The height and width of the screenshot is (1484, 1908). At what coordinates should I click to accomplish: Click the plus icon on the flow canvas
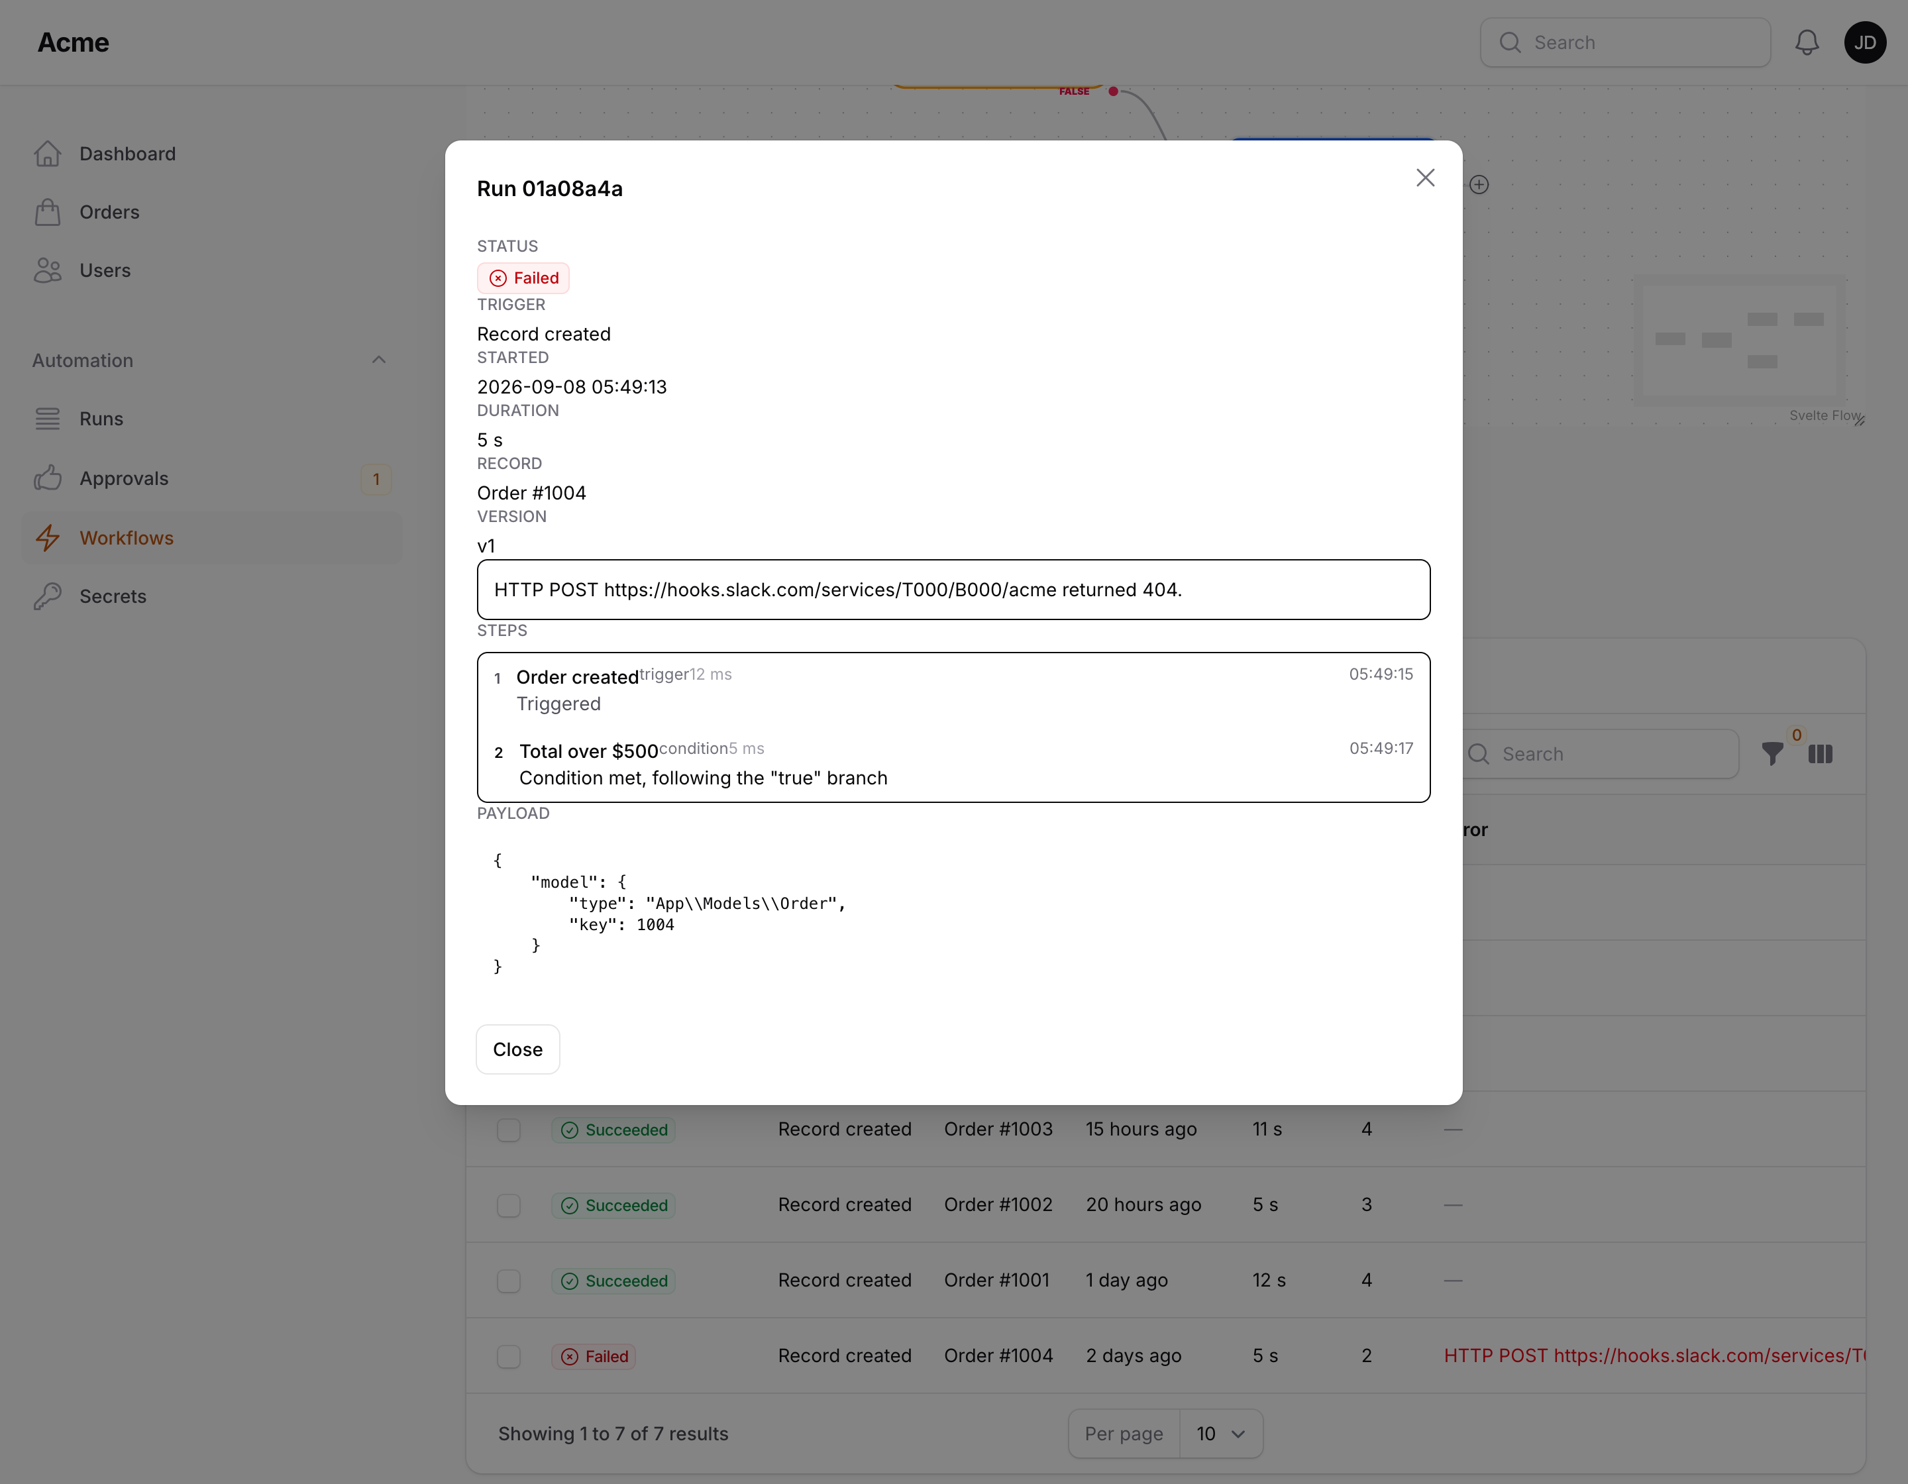(1479, 184)
